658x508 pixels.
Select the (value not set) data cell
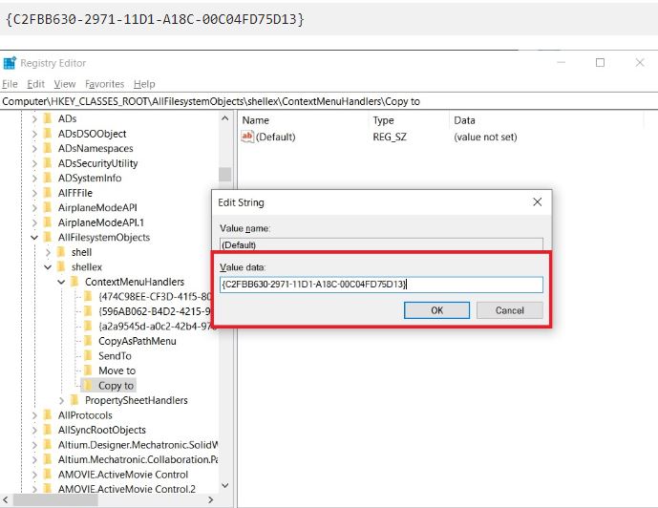point(485,138)
